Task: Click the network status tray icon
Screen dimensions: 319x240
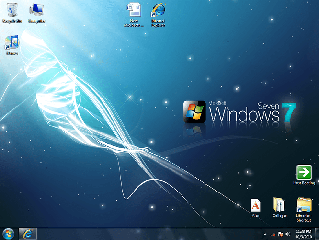Action: pyautogui.click(x=273, y=234)
